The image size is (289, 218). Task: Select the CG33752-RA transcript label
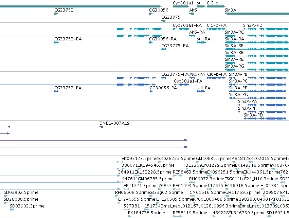click(x=68, y=39)
